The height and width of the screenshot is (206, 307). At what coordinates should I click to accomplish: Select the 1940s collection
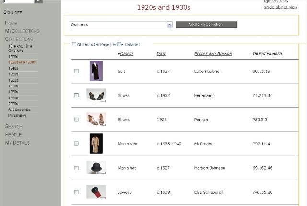point(13,68)
